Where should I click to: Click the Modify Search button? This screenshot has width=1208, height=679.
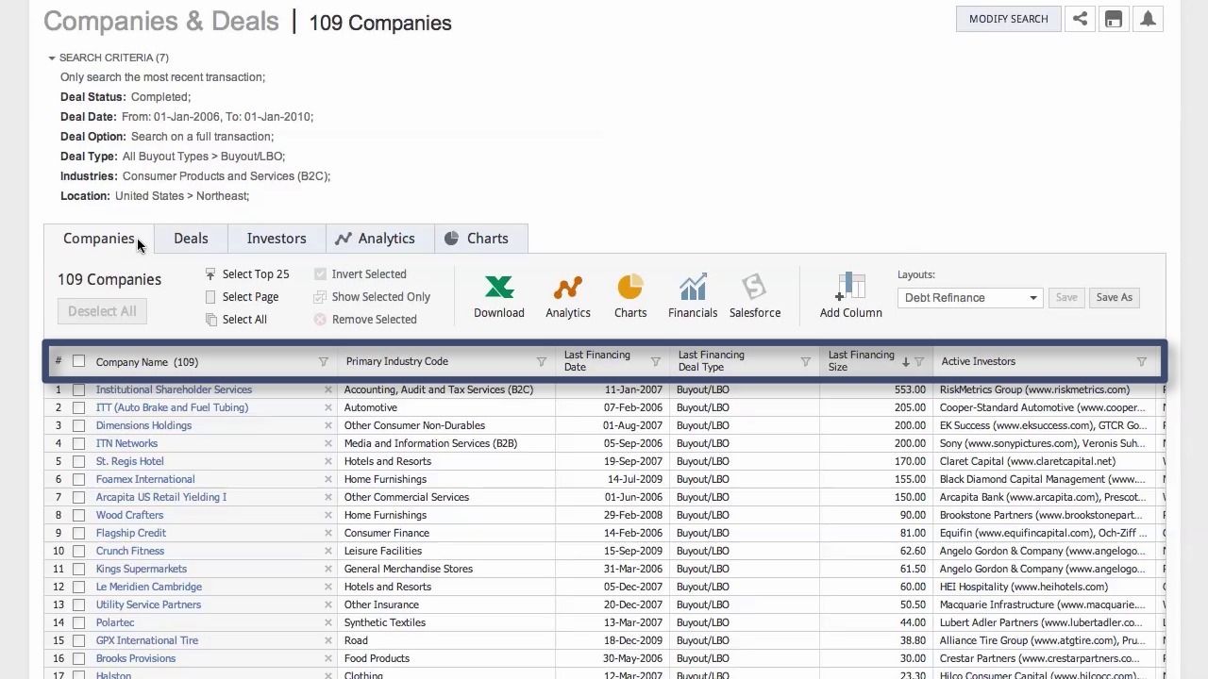point(1009,19)
